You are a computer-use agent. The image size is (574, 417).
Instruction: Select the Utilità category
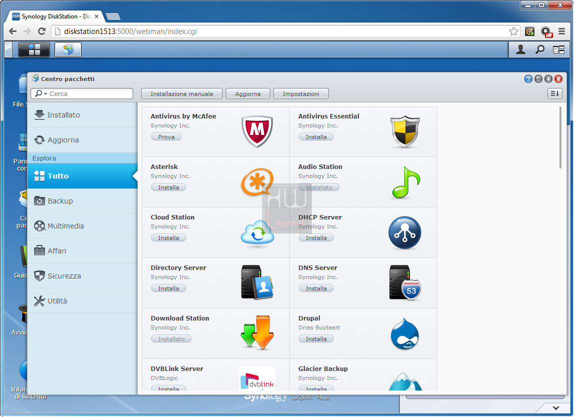pyautogui.click(x=83, y=301)
